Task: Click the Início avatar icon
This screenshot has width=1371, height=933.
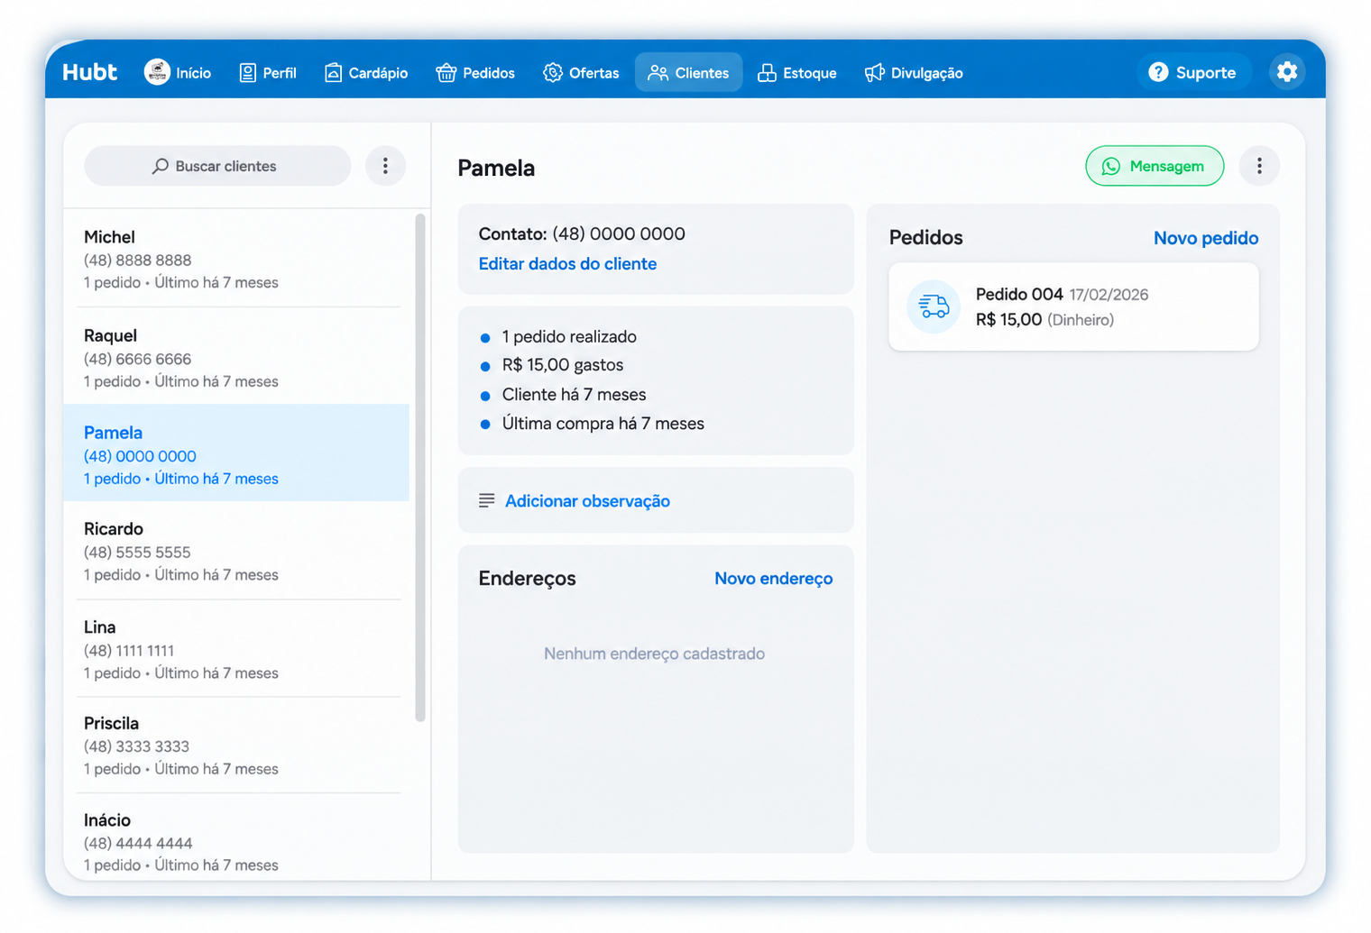Action: tap(157, 72)
